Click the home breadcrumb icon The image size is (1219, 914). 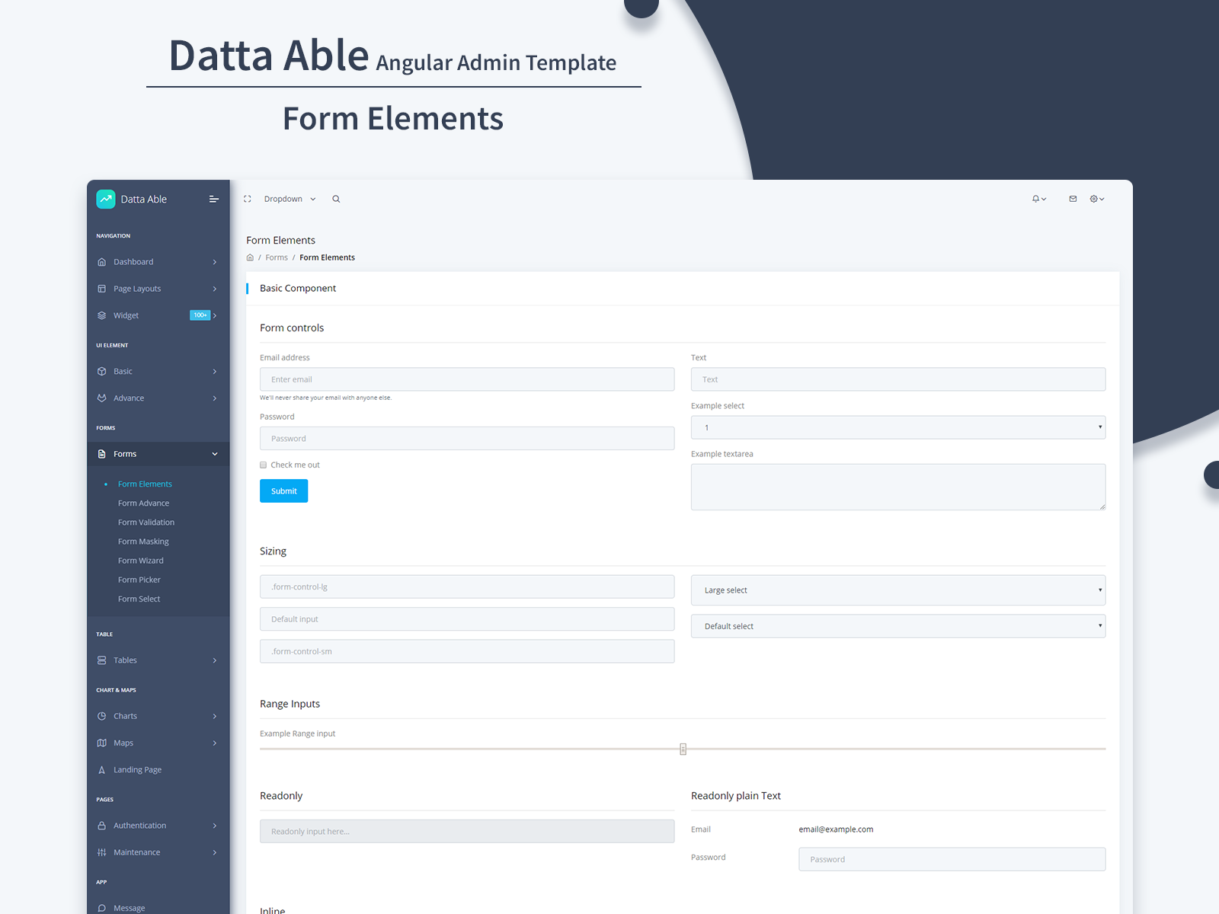click(x=250, y=257)
